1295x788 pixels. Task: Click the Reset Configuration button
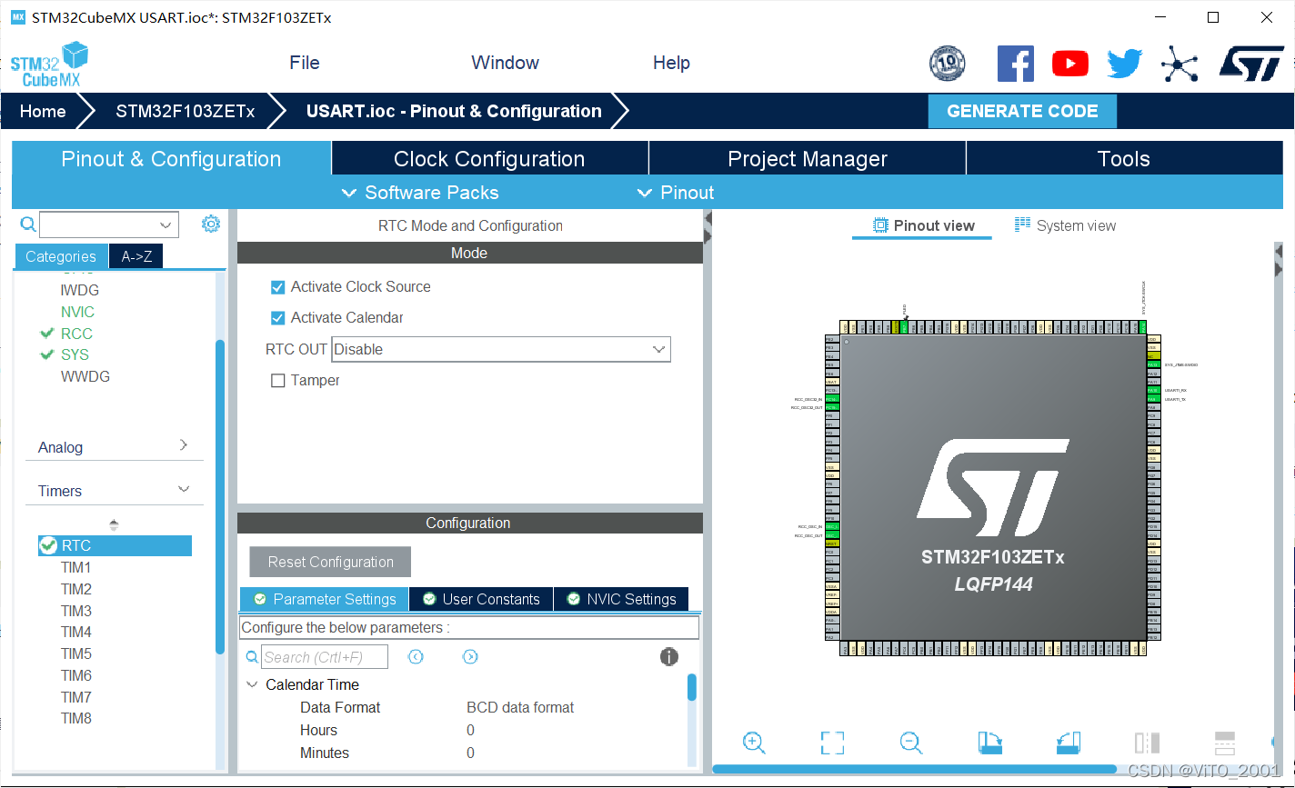(330, 562)
